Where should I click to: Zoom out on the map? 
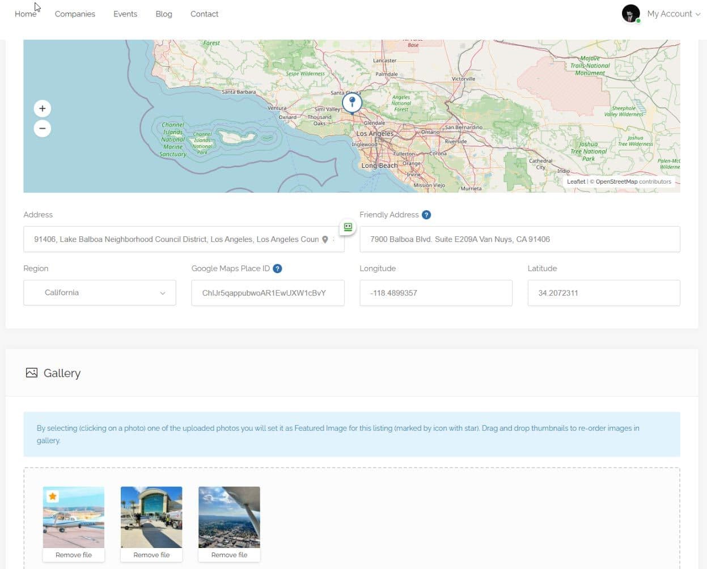43,129
